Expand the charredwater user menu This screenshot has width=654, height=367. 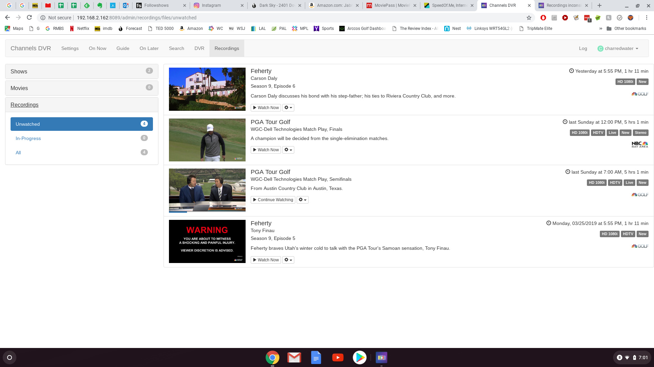[x=618, y=49]
